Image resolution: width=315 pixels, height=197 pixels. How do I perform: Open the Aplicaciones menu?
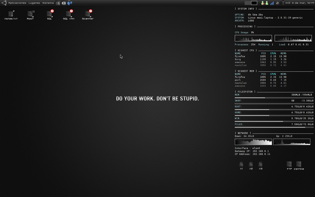[x=17, y=3]
